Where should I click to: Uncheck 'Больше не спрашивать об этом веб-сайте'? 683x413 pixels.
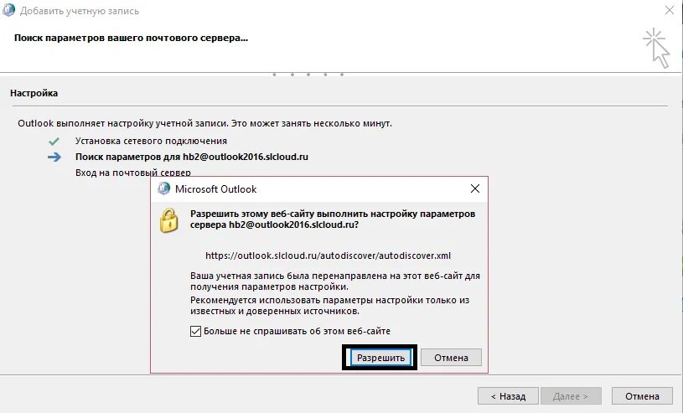click(195, 331)
